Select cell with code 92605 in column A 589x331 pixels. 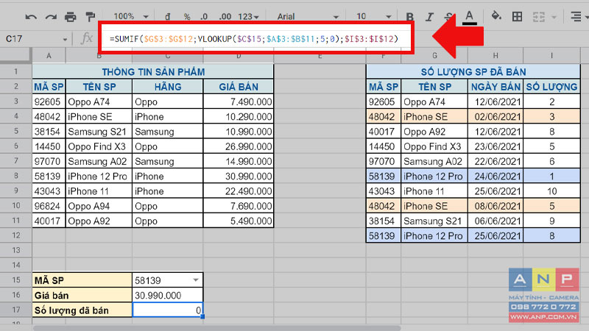[49, 102]
